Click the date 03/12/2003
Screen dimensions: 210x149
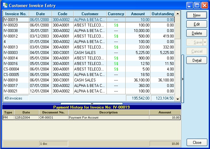[x=39, y=36]
